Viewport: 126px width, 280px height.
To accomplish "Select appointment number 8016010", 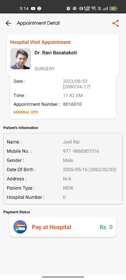I will [72, 104].
